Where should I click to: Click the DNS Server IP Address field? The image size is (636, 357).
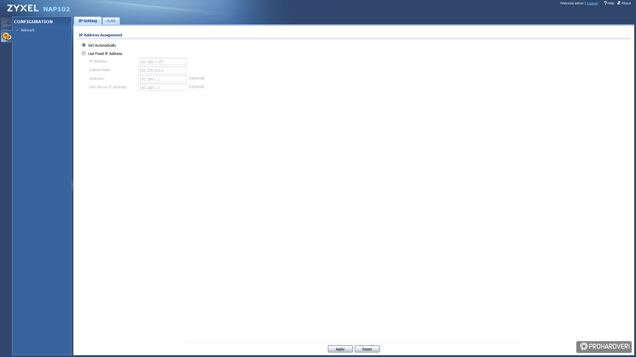click(x=162, y=87)
